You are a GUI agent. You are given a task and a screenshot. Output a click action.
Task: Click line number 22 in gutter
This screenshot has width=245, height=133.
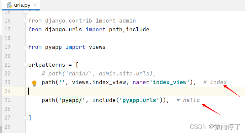pyautogui.click(x=7, y=73)
